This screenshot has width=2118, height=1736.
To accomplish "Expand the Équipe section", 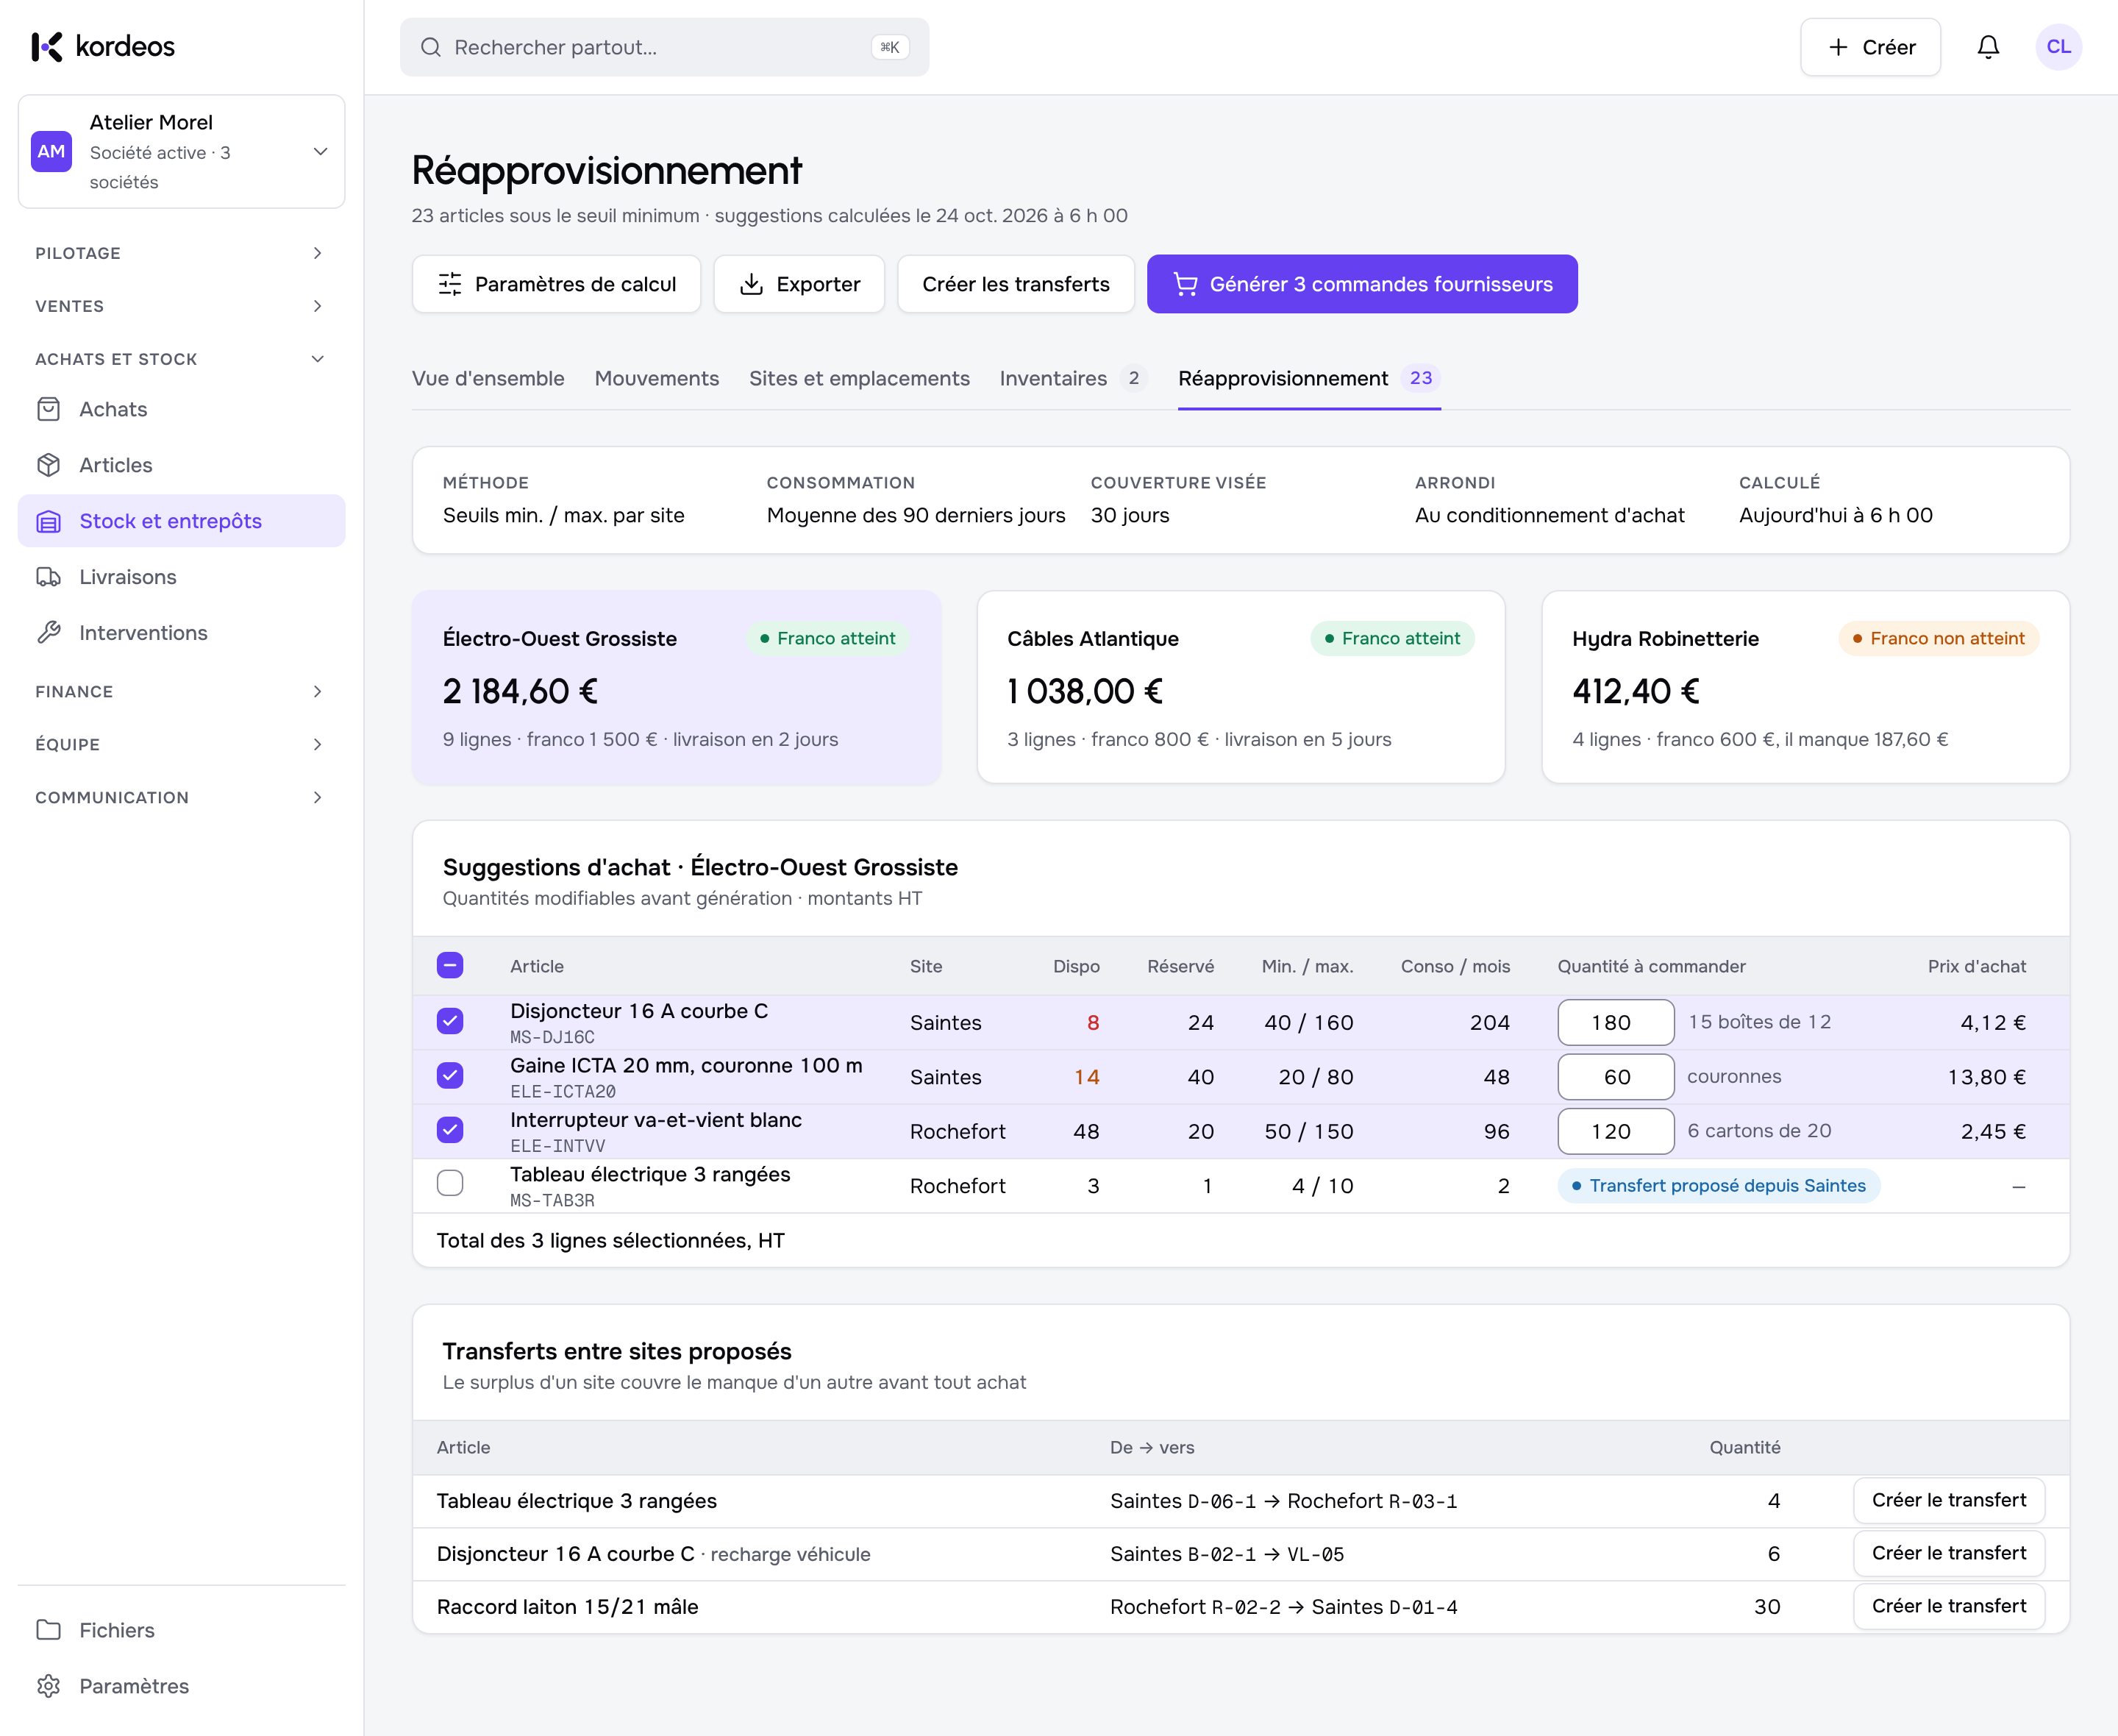I will 181,744.
